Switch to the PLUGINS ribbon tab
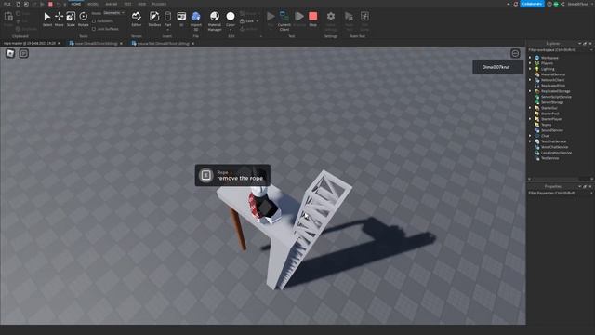Image resolution: width=595 pixels, height=335 pixels. click(x=159, y=4)
